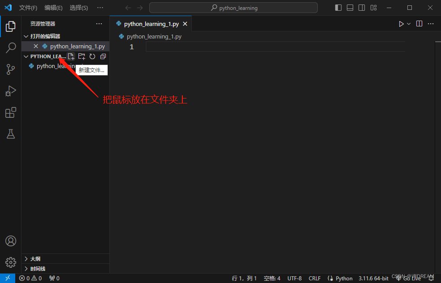Click the python_learning command center search box
This screenshot has width=441, height=283.
[x=233, y=8]
